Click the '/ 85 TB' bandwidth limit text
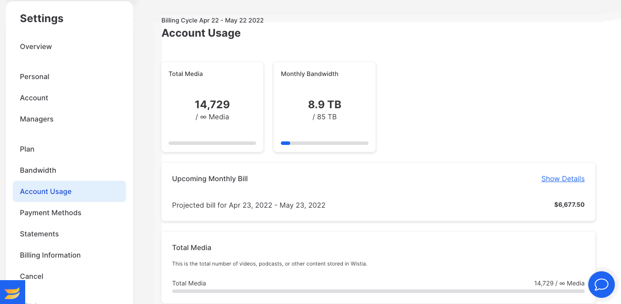Viewport: 621px width, 304px height. (x=325, y=117)
